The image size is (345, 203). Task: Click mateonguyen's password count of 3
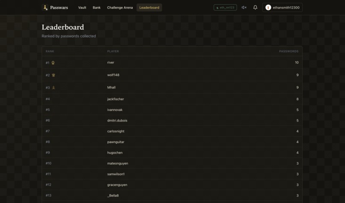tap(297, 164)
